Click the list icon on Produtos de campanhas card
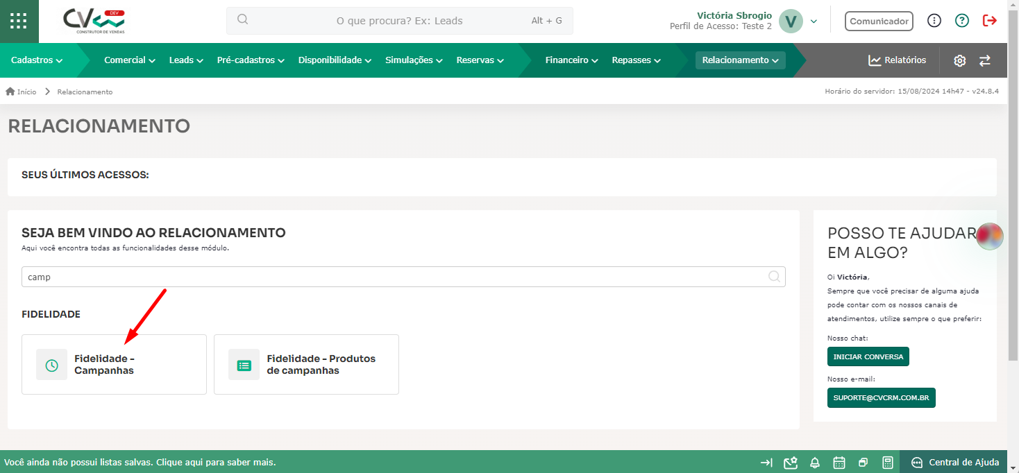 [x=244, y=365]
